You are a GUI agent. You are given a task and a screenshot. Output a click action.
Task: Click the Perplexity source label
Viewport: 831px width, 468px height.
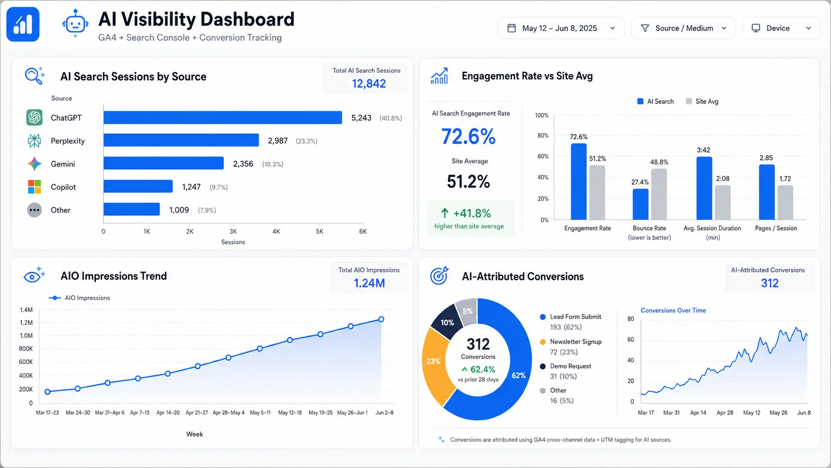[x=68, y=141]
